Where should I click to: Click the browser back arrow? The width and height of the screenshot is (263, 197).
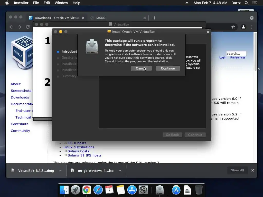[11, 27]
